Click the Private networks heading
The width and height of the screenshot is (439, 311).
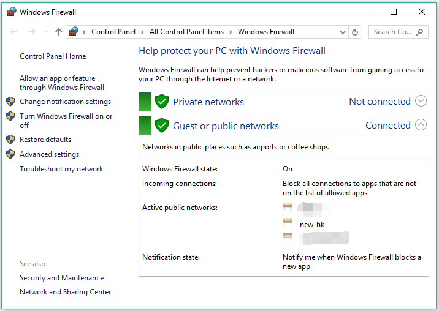(208, 102)
